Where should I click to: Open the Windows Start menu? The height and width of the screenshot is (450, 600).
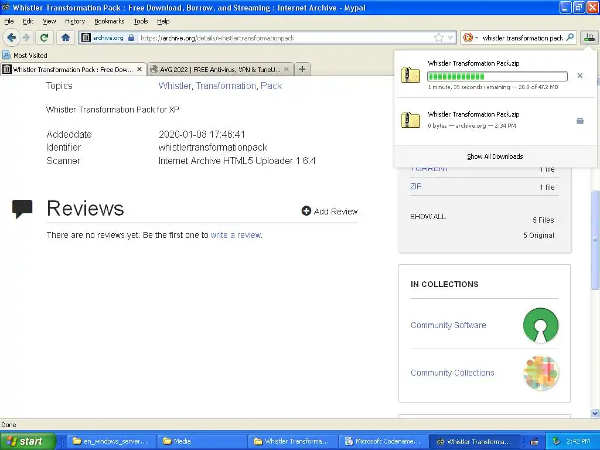point(28,441)
